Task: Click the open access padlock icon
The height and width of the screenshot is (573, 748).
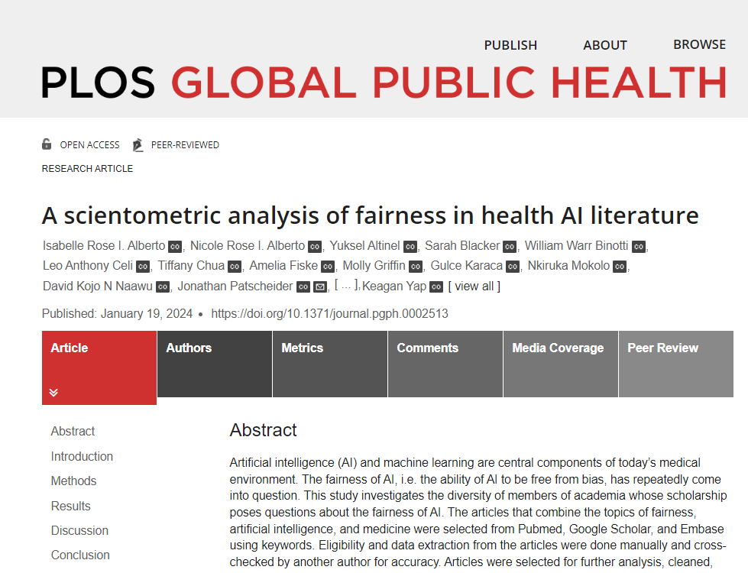Action: tap(47, 144)
